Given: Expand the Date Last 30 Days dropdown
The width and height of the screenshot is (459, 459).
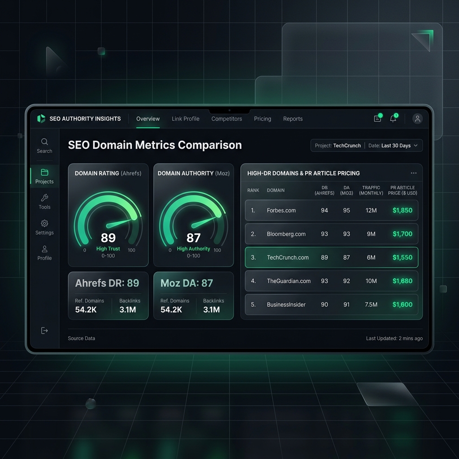Looking at the screenshot, I should (393, 146).
